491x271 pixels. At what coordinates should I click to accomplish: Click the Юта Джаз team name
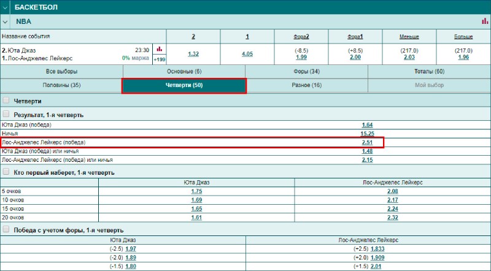point(21,50)
